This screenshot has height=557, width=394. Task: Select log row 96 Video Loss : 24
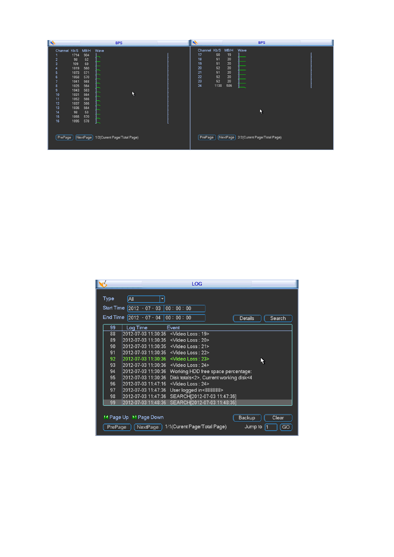(x=198, y=384)
